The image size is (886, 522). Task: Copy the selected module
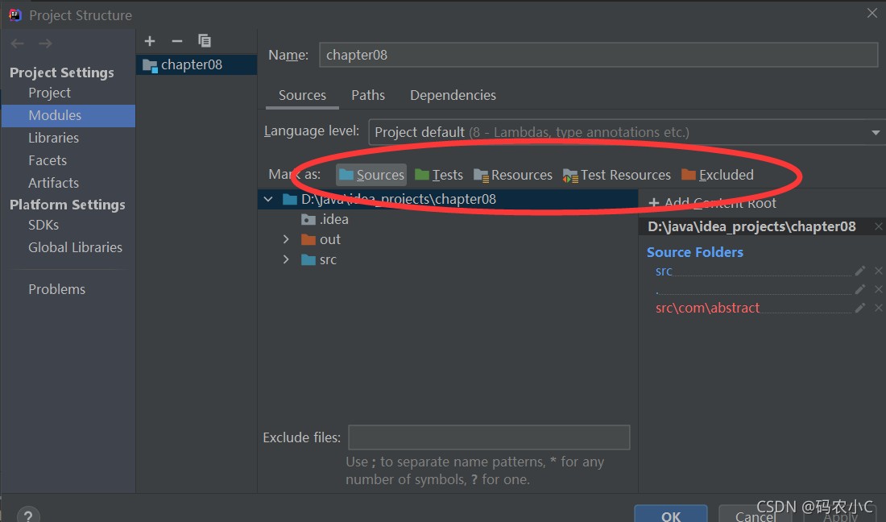(205, 41)
